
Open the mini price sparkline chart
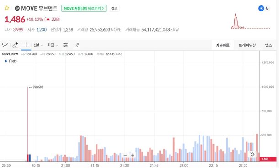pos(251,21)
